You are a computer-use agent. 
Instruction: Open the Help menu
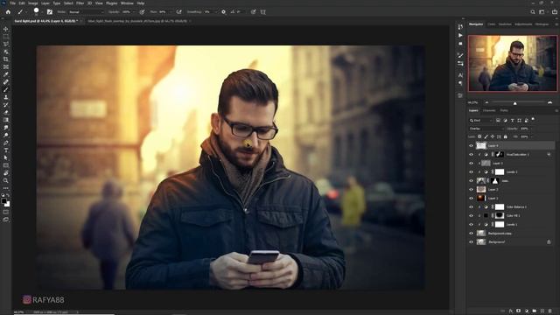click(141, 3)
